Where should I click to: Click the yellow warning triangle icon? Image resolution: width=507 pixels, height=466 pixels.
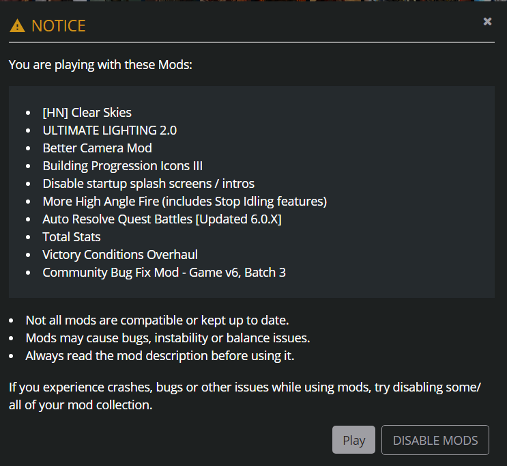[x=18, y=26]
